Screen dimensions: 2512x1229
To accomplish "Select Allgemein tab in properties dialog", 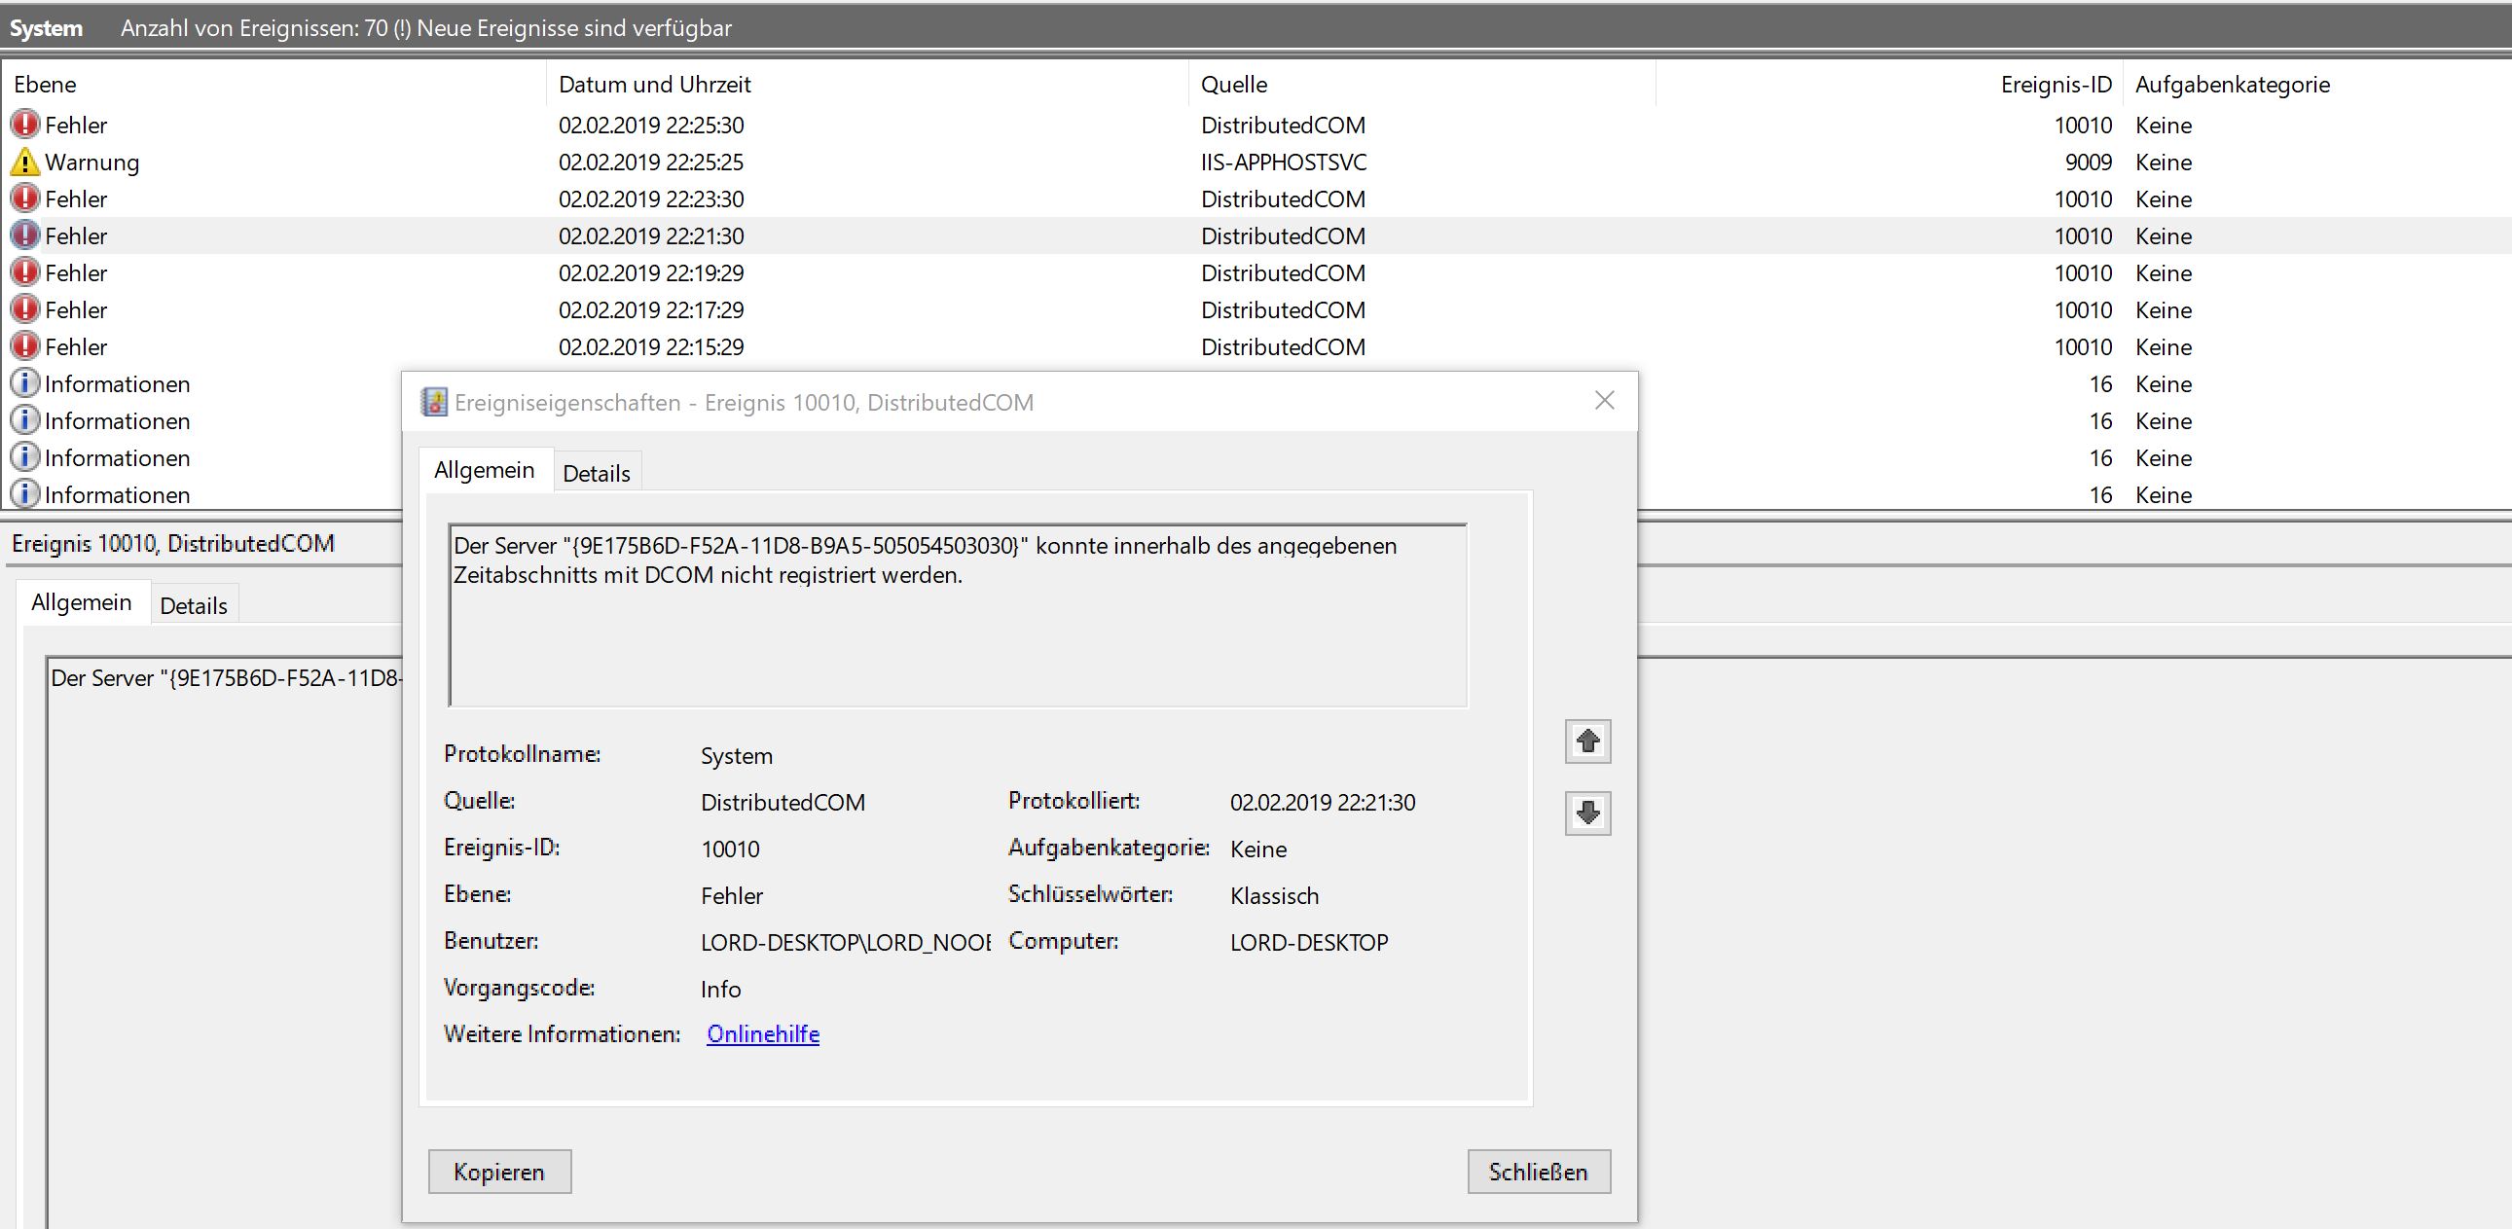I will [x=485, y=470].
